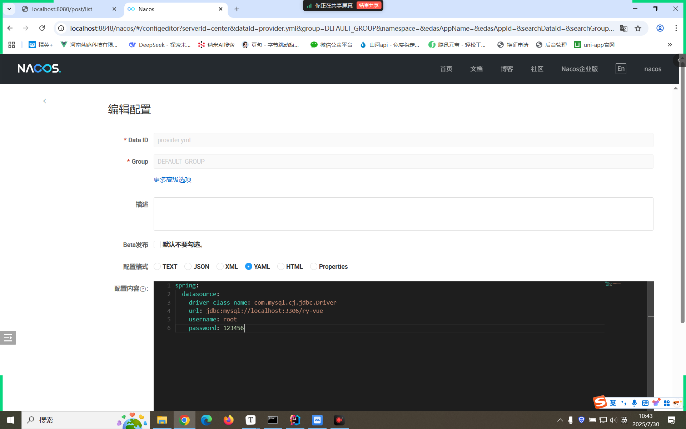This screenshot has width=686, height=429.
Task: Open a new browser tab
Action: pos(237,9)
